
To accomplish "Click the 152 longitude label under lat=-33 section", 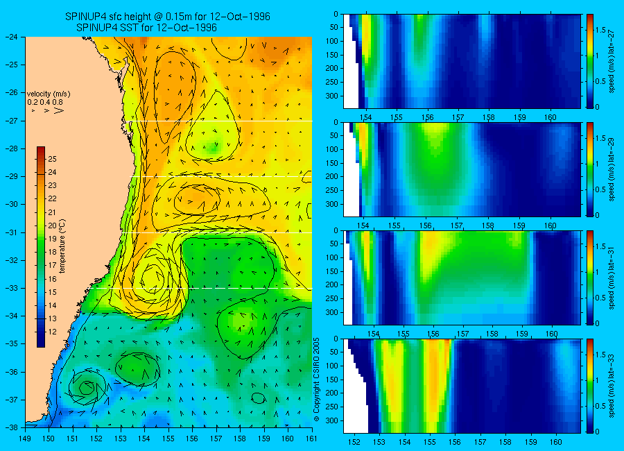I will (x=354, y=442).
